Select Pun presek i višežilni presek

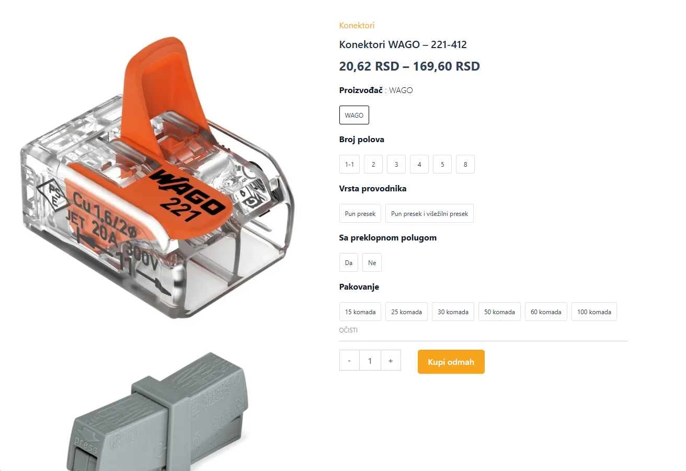coord(429,213)
